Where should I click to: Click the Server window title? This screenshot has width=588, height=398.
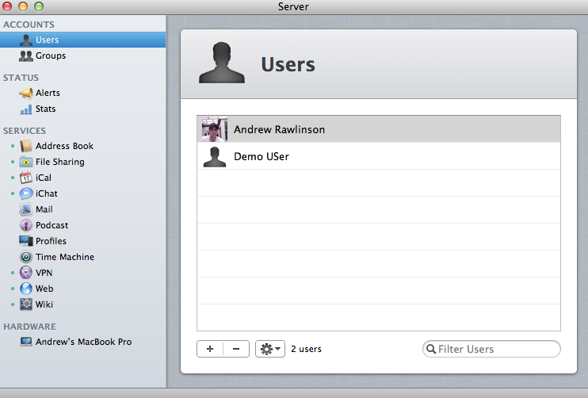point(293,6)
